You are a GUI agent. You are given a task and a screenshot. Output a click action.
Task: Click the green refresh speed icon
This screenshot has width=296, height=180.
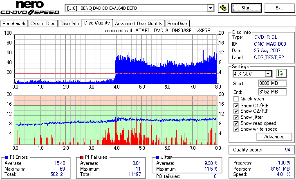[281, 73]
